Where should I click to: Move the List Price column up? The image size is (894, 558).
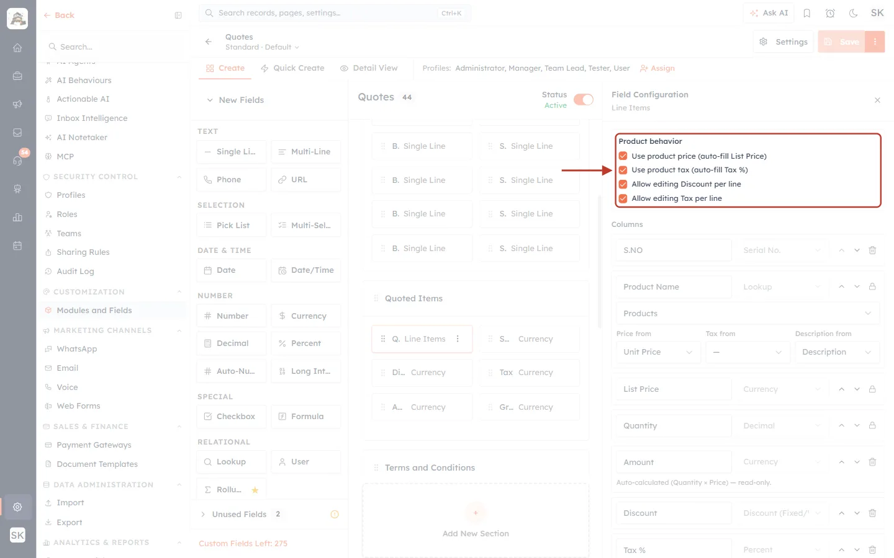click(x=841, y=389)
